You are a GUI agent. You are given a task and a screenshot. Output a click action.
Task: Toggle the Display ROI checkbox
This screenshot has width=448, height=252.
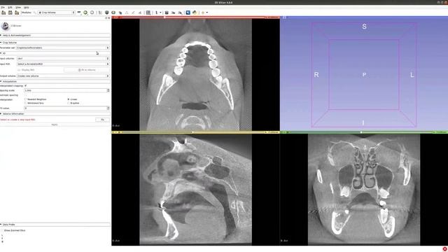19,70
